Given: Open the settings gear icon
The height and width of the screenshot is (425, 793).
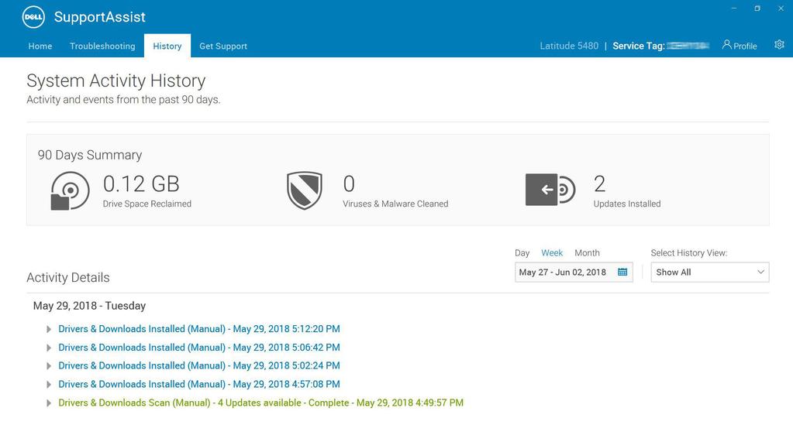Looking at the screenshot, I should pos(779,44).
